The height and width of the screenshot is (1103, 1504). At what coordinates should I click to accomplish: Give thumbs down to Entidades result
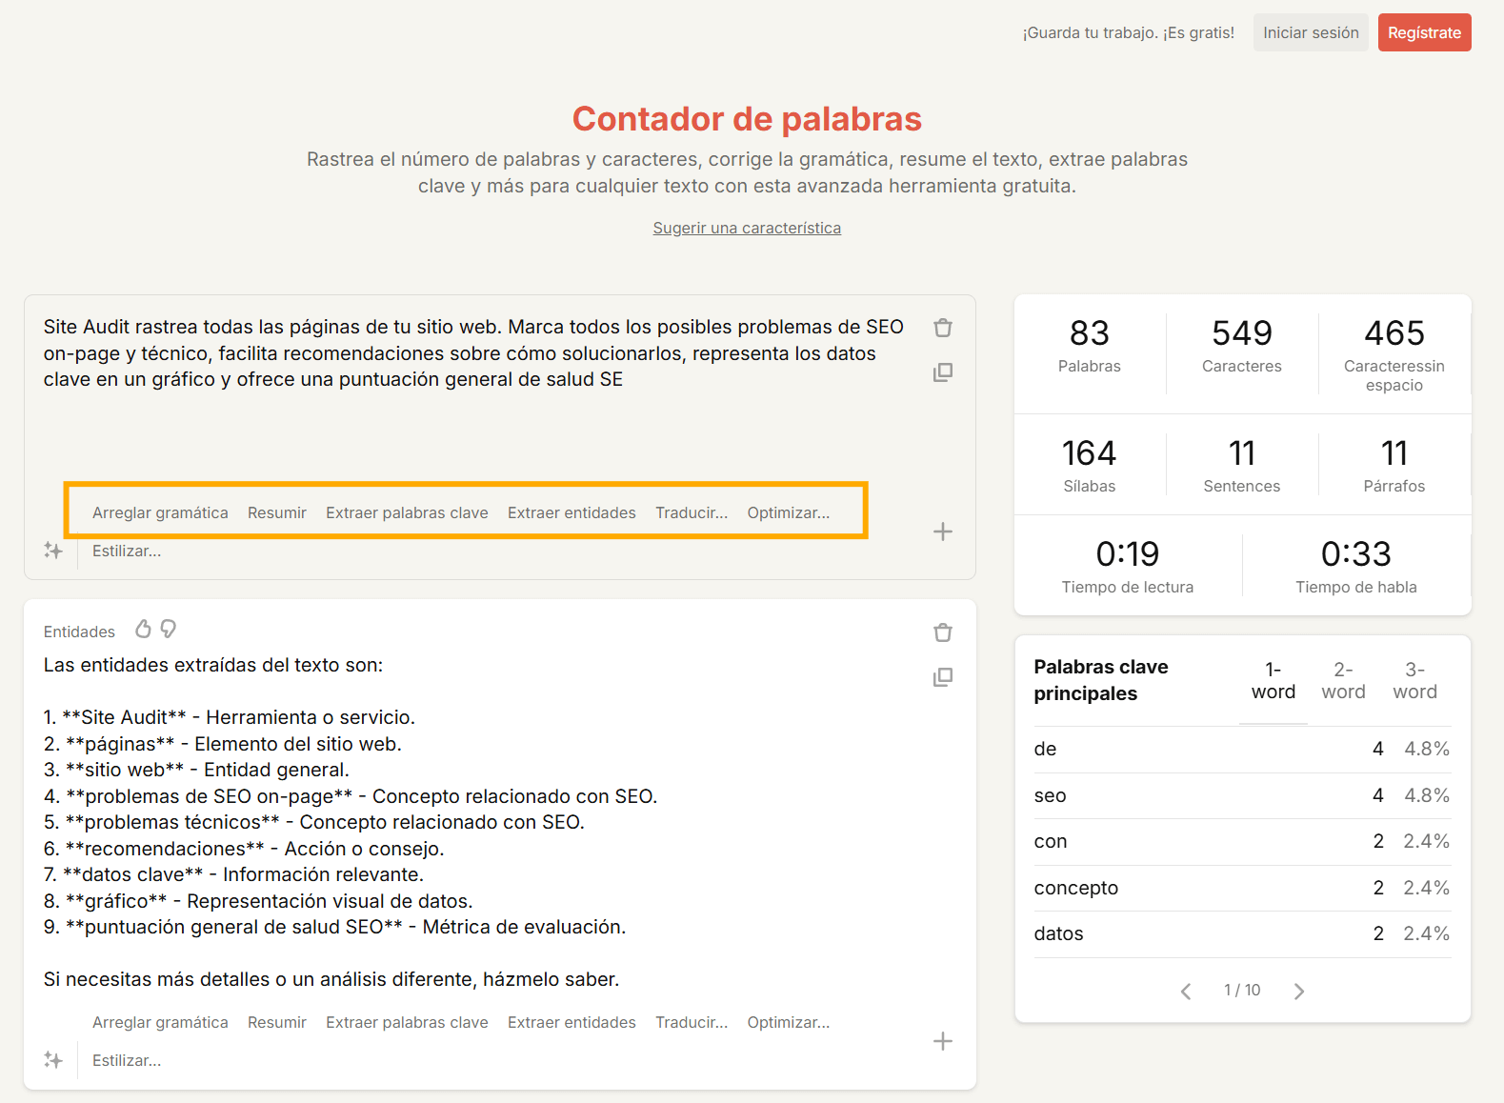pyautogui.click(x=169, y=629)
